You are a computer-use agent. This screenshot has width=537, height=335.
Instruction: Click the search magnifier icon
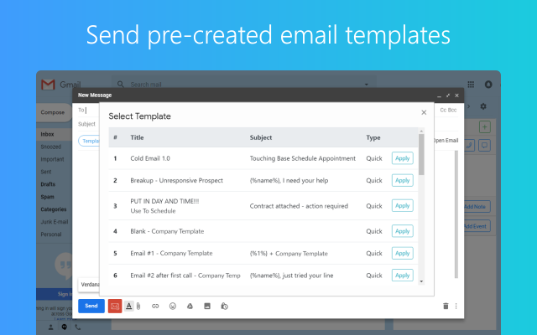tap(120, 84)
